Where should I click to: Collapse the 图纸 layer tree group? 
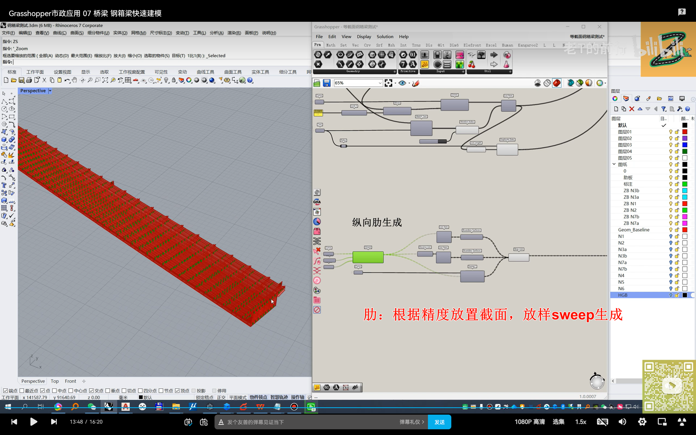click(614, 164)
